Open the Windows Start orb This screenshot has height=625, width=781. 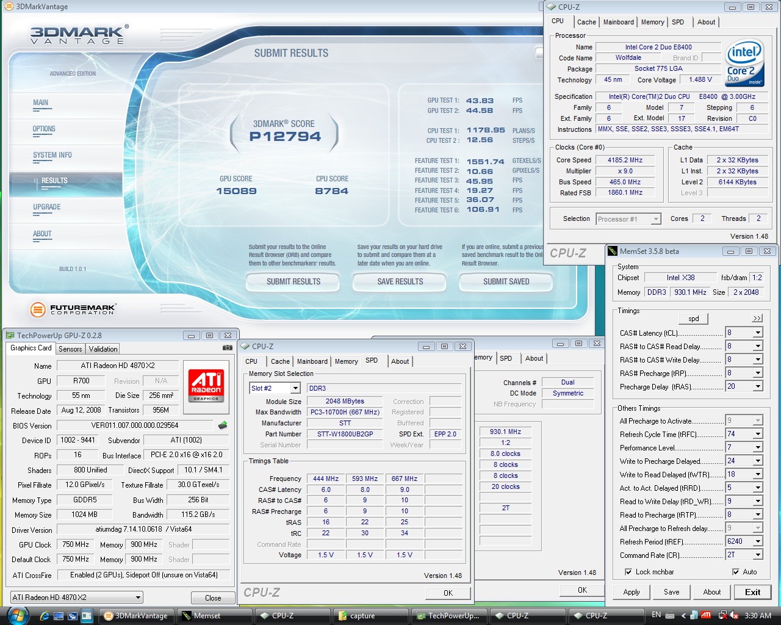click(17, 615)
